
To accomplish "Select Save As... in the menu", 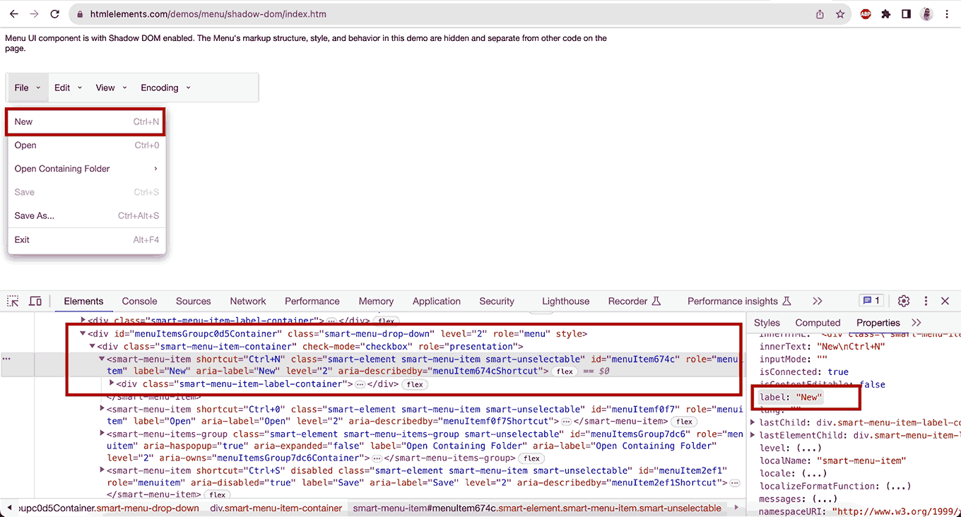I will (86, 216).
